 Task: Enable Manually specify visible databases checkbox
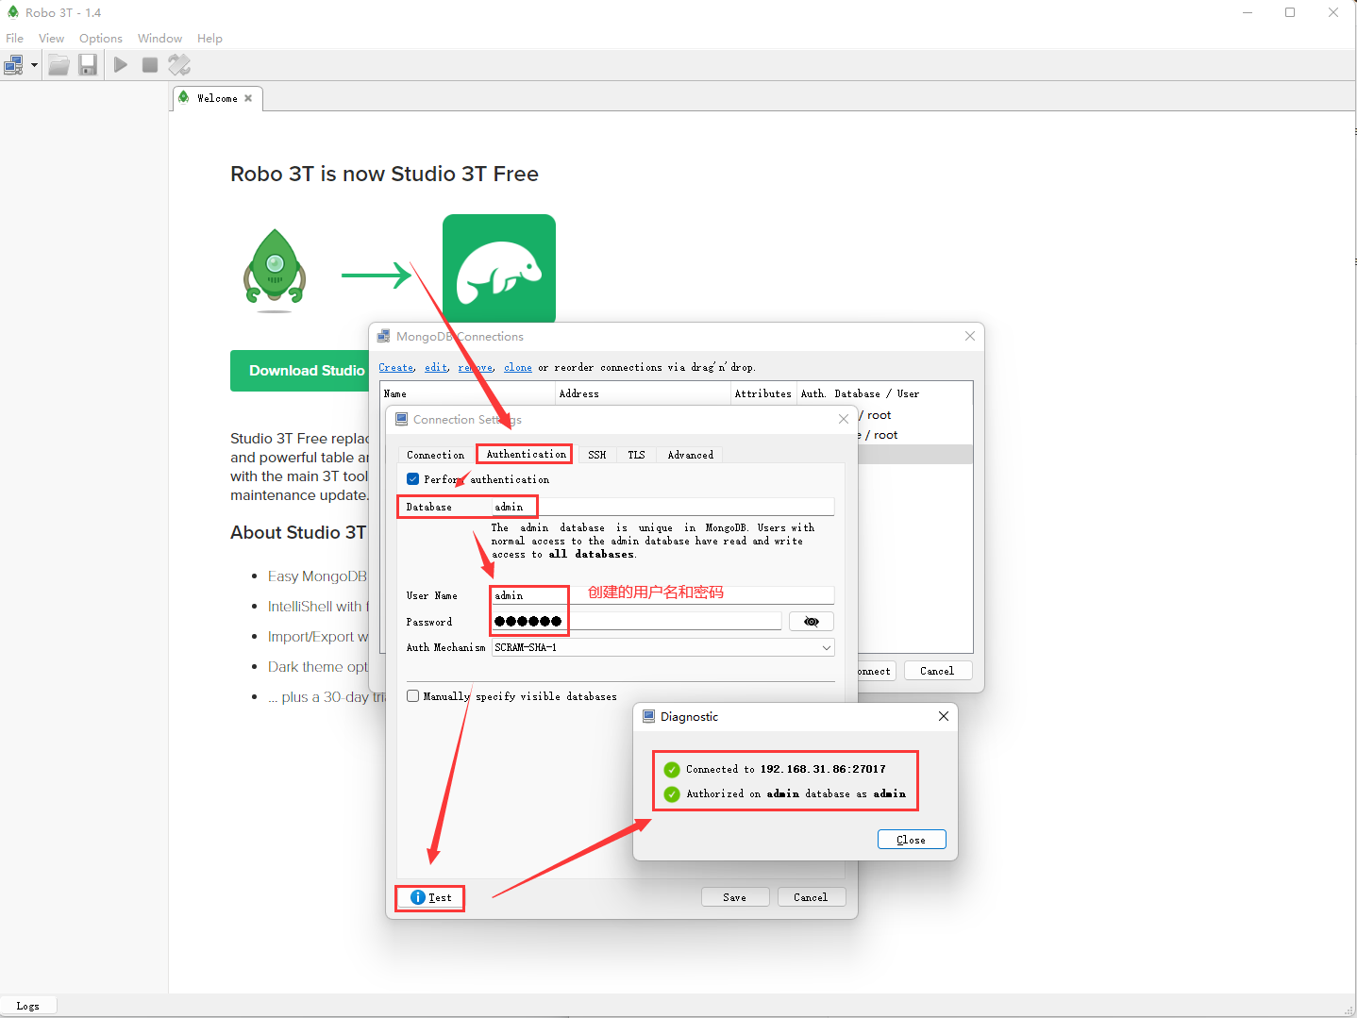413,696
